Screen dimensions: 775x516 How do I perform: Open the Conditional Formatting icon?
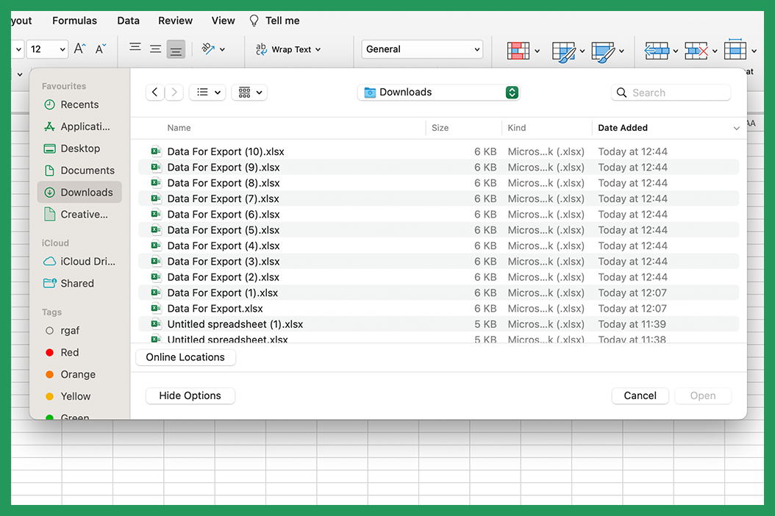click(x=520, y=51)
